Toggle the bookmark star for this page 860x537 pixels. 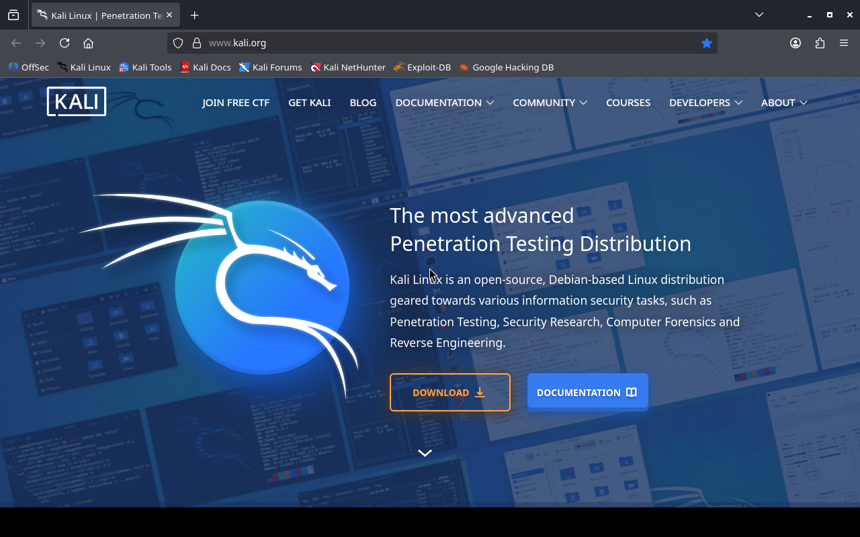point(706,43)
